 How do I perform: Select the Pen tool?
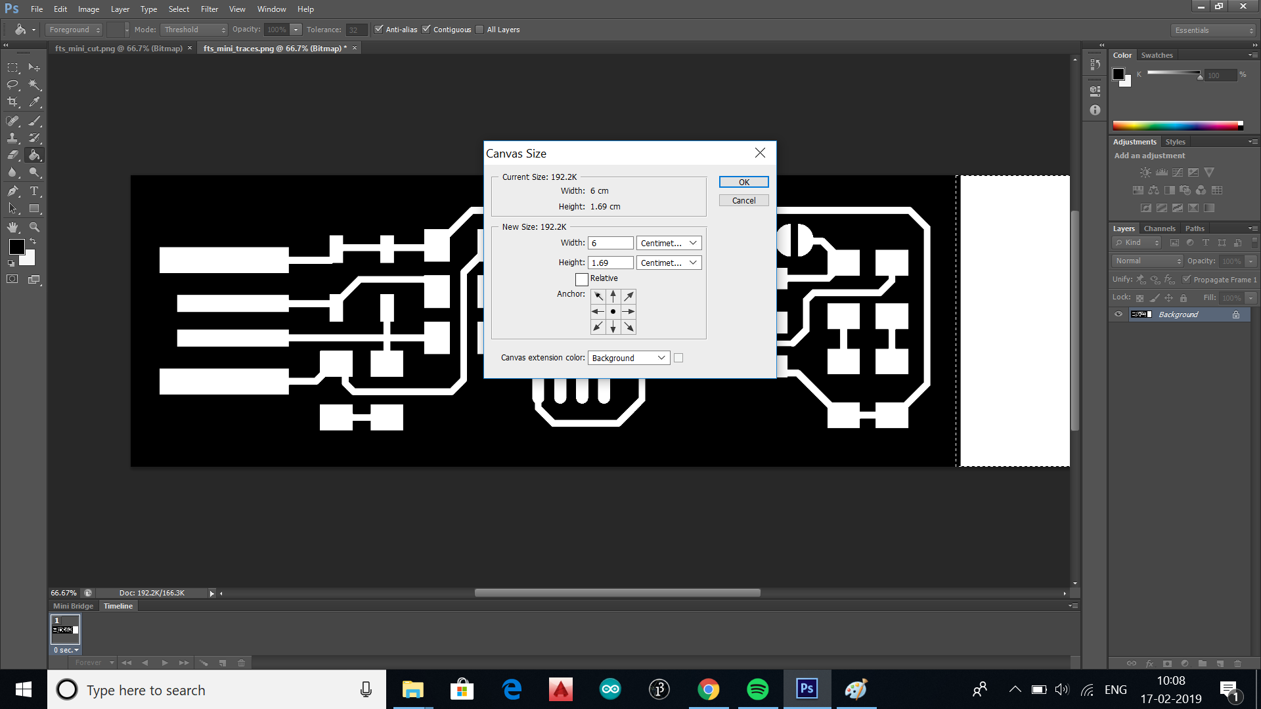[12, 191]
